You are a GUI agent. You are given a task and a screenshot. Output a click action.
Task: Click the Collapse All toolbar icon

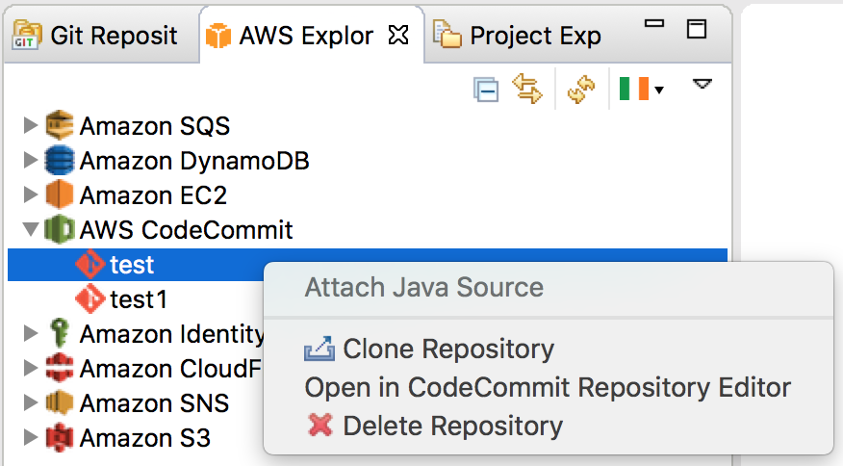tap(486, 91)
